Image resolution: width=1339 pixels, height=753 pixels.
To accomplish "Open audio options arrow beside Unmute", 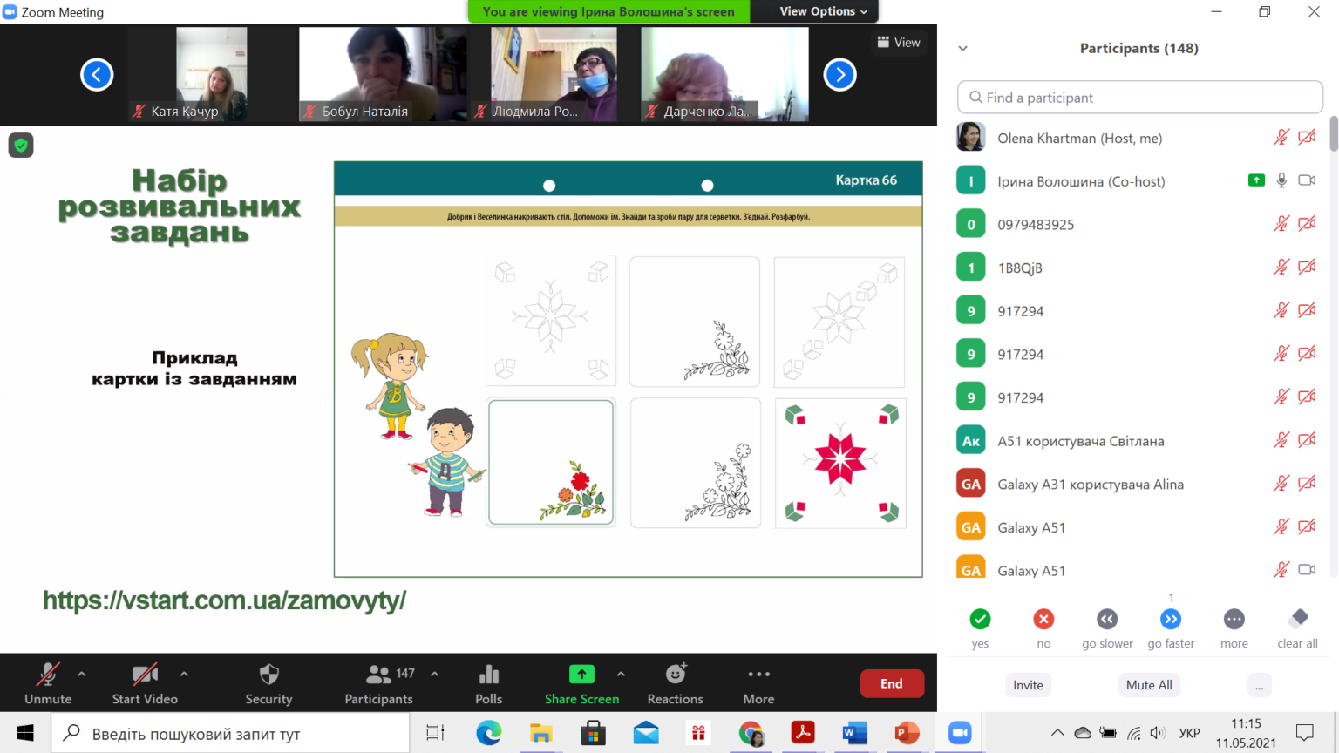I will pos(81,674).
